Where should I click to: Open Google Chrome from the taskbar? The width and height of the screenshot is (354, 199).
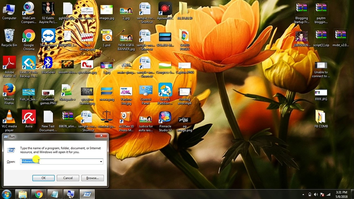[x=39, y=194]
